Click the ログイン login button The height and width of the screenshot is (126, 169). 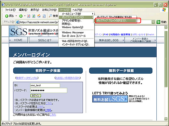(x=36, y=96)
